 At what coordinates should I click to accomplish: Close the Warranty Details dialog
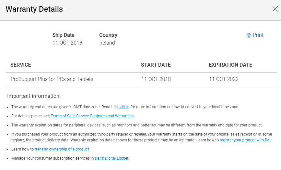tap(275, 9)
